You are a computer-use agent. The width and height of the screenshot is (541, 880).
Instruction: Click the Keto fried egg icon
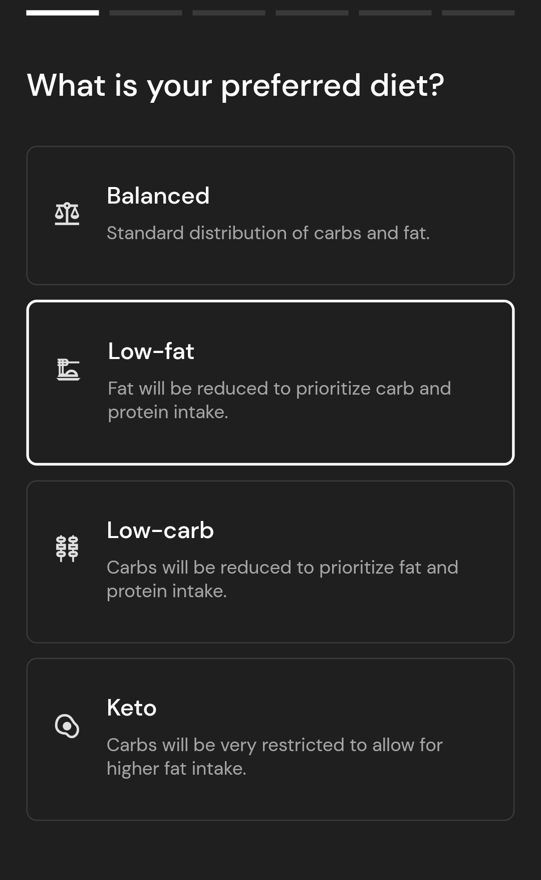[67, 726]
